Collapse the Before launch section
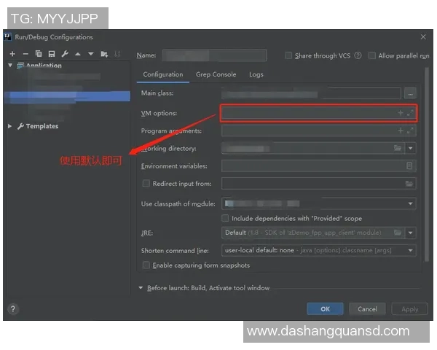Image resolution: width=437 pixels, height=350 pixels. (x=141, y=288)
